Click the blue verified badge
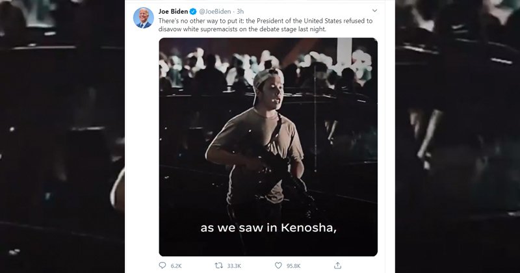The width and height of the screenshot is (520, 273). pyautogui.click(x=193, y=12)
